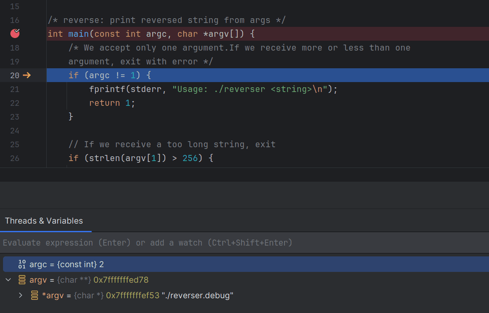Open the Threads & Variables panel header
The image size is (489, 313).
[45, 220]
